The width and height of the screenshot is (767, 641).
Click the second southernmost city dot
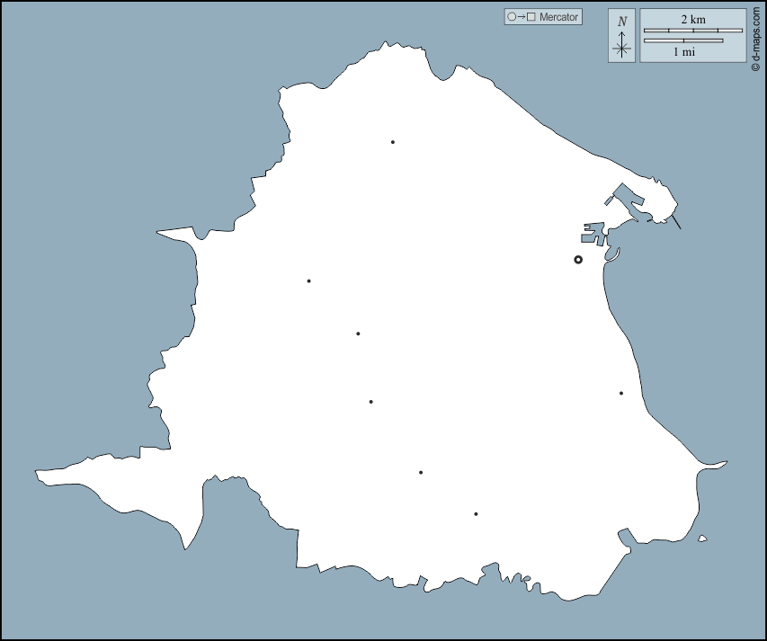420,472
